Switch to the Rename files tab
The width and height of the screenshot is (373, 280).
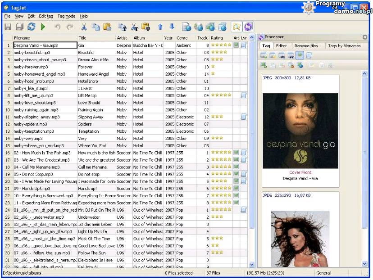(306, 46)
